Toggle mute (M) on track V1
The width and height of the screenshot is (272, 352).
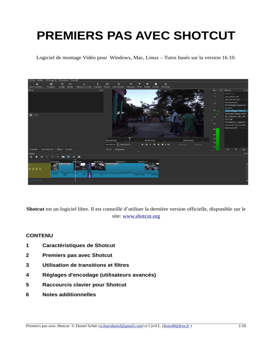(x=30, y=169)
